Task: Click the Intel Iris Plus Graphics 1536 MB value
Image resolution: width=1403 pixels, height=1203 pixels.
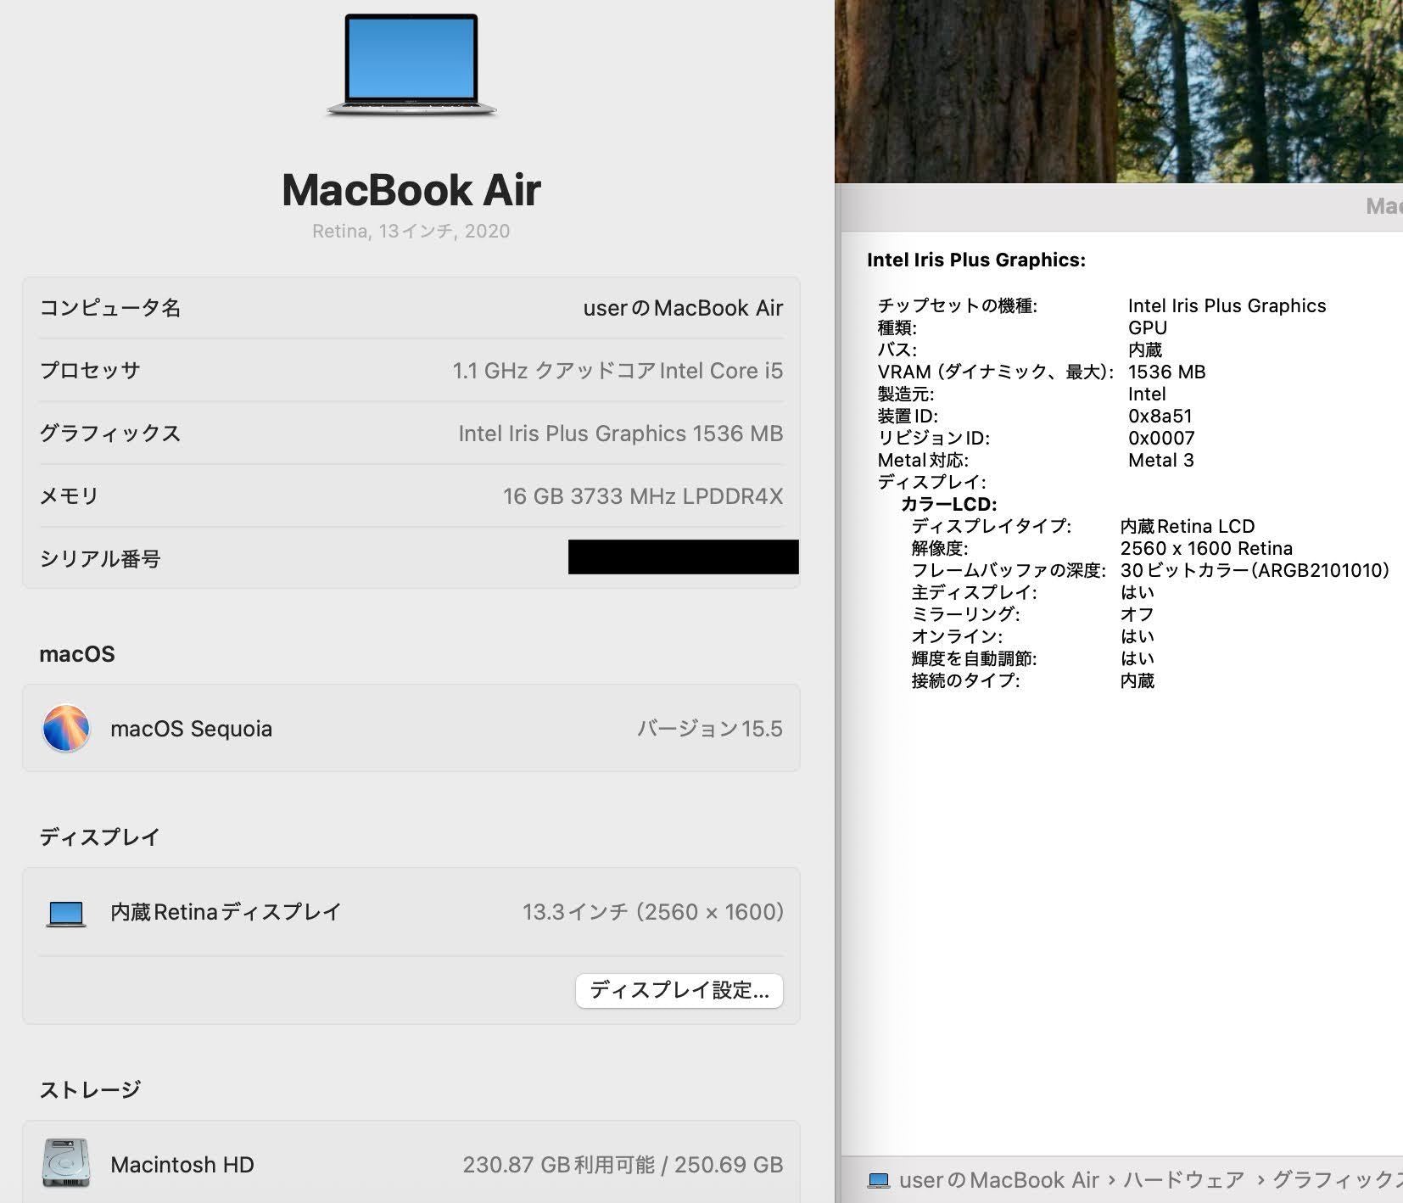Action: [x=620, y=434]
